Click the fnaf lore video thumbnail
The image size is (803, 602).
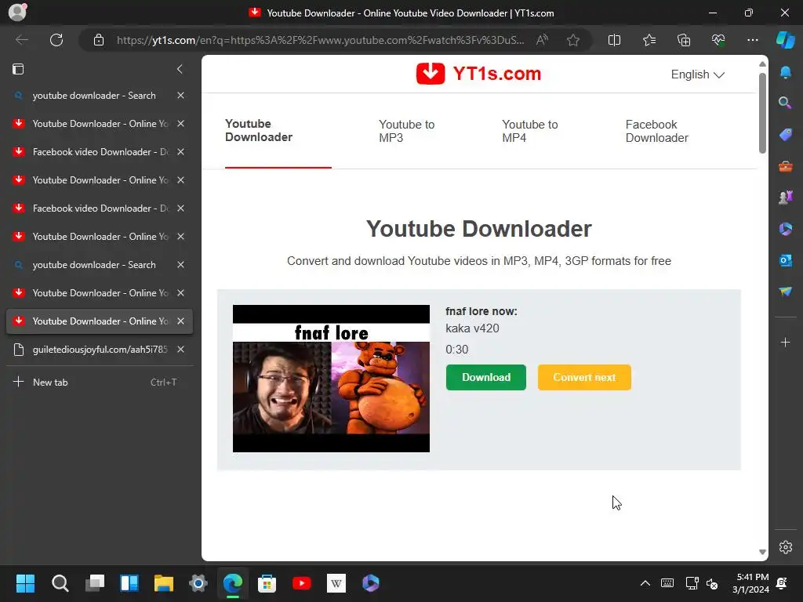(332, 379)
